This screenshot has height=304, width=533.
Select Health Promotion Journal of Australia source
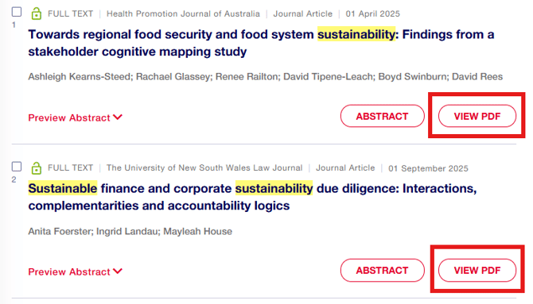point(183,13)
